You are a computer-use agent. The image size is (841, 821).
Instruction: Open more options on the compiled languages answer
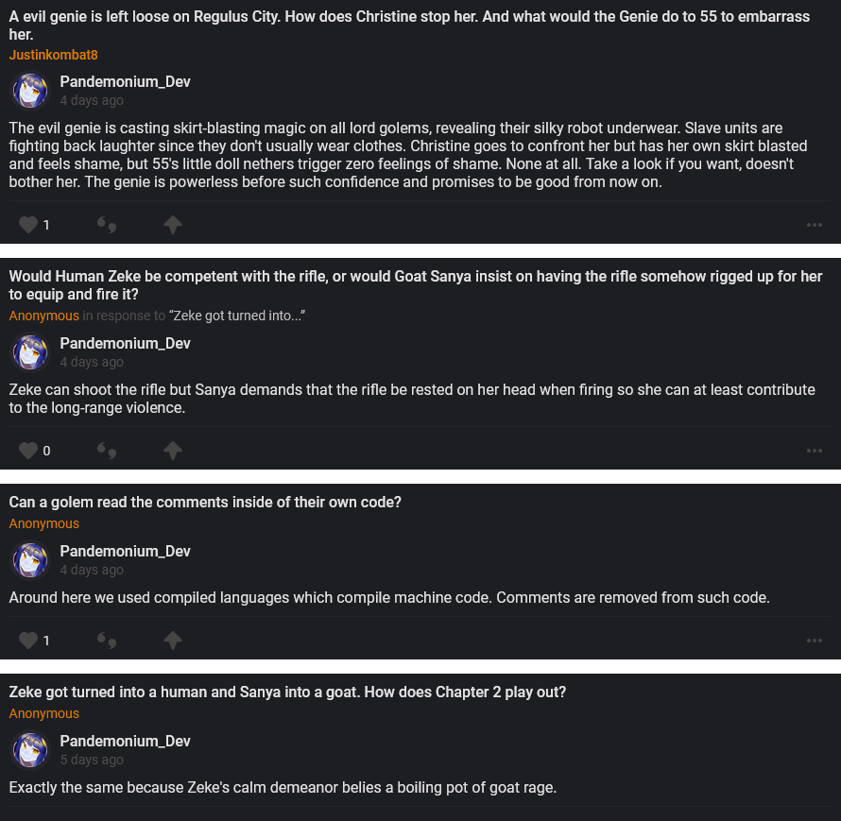(814, 641)
